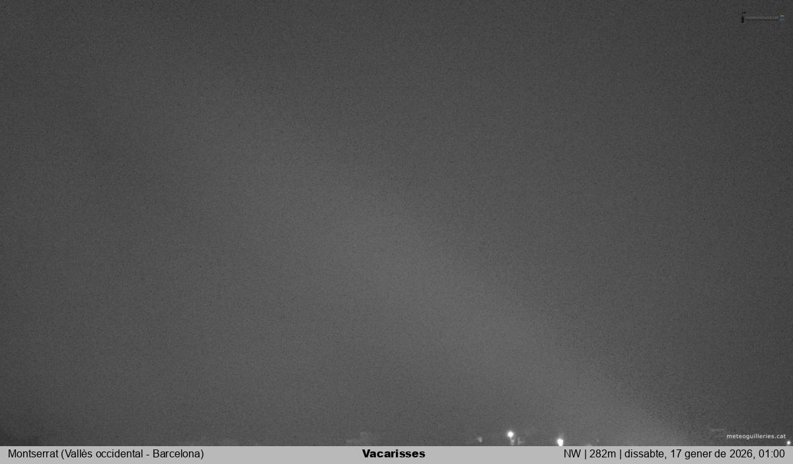The width and height of the screenshot is (793, 464).
Task: Select the bold Vacarisses title
Action: pyautogui.click(x=394, y=454)
